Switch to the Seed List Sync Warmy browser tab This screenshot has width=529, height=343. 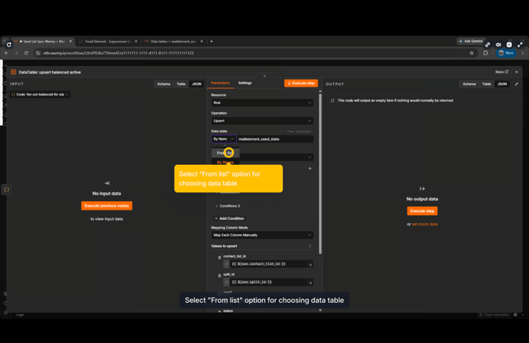(x=43, y=41)
